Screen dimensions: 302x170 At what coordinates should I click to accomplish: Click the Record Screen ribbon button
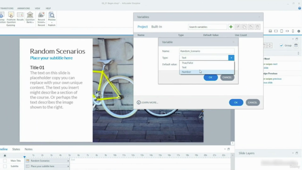tap(41, 17)
